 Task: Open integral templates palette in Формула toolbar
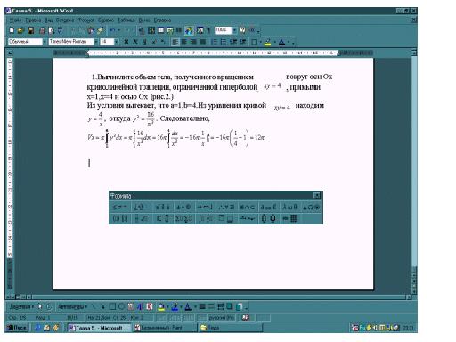[206, 219]
